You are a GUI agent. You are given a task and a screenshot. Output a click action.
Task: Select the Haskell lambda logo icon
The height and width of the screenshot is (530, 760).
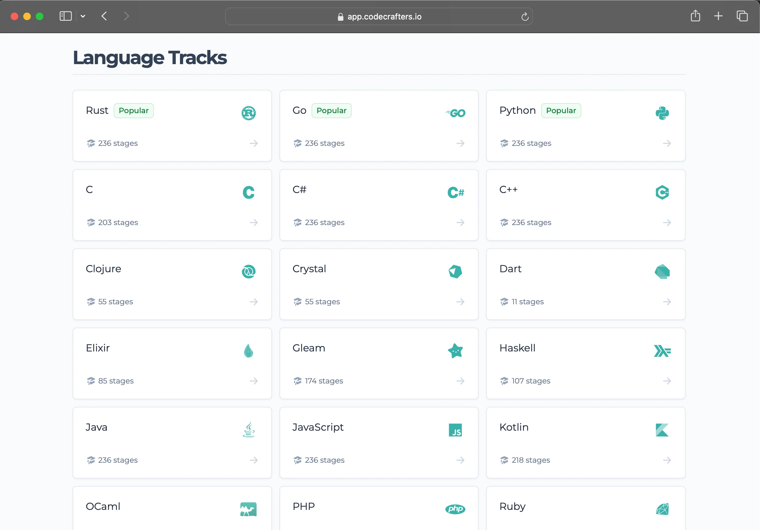(662, 351)
